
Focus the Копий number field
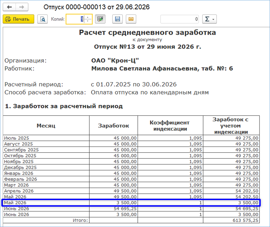click(75, 19)
